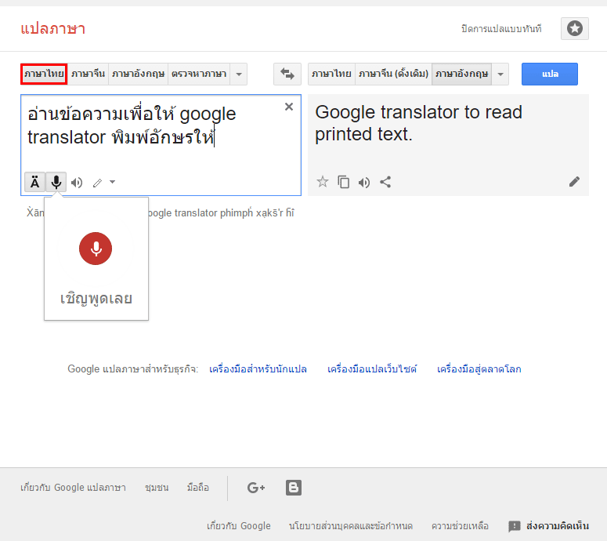Copy the translated text
Viewport: 607px width, 541px height.
(343, 182)
